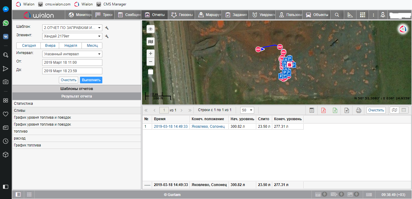The height and width of the screenshot is (199, 412).
Task: Open search on map tool
Action: click(x=337, y=15)
